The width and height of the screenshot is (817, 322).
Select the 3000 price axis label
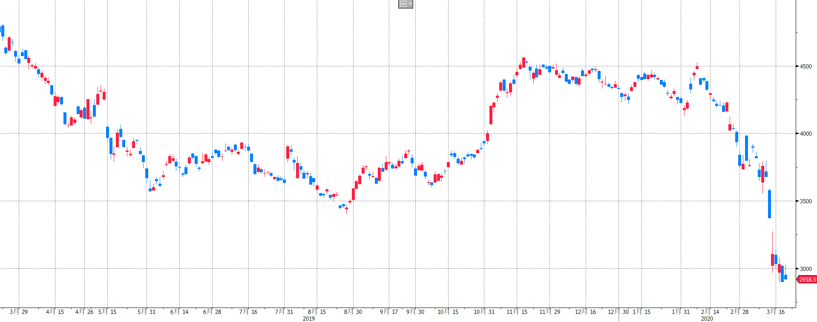(805, 269)
